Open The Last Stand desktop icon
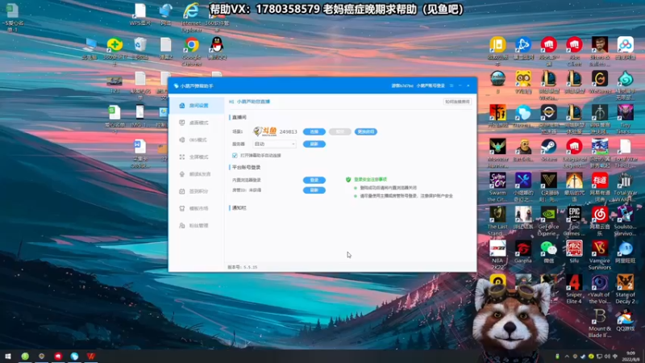645x363 pixels. (x=497, y=221)
